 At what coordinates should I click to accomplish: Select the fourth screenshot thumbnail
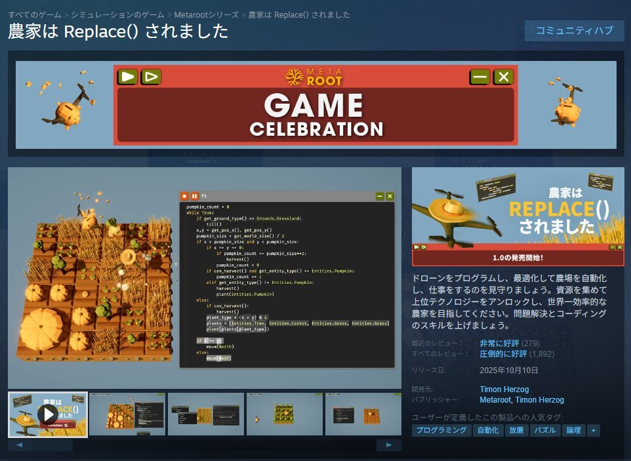[x=284, y=414]
